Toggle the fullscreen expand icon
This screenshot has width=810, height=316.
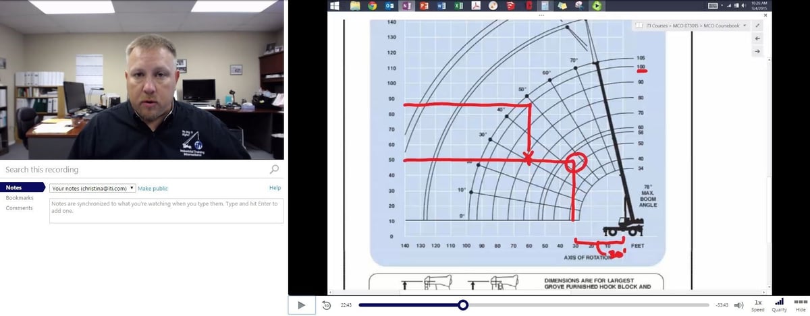point(757,25)
